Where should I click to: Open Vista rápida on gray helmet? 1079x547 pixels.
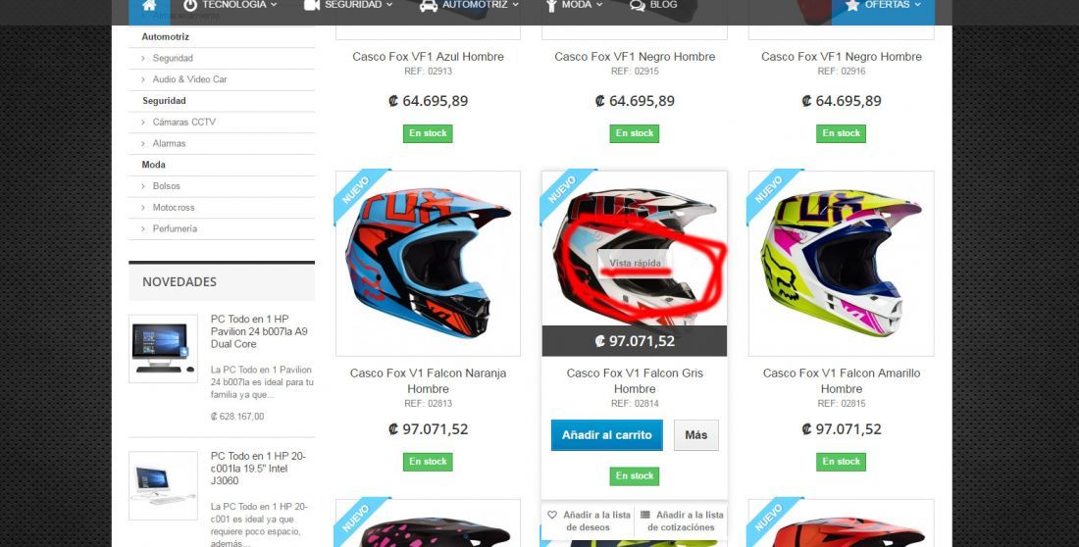(x=635, y=263)
